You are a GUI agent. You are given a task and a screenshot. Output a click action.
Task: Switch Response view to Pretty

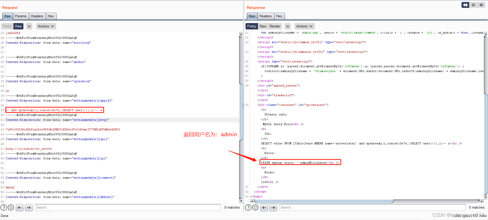(x=252, y=26)
